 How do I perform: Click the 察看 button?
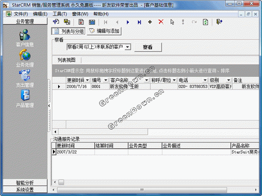coord(148,47)
